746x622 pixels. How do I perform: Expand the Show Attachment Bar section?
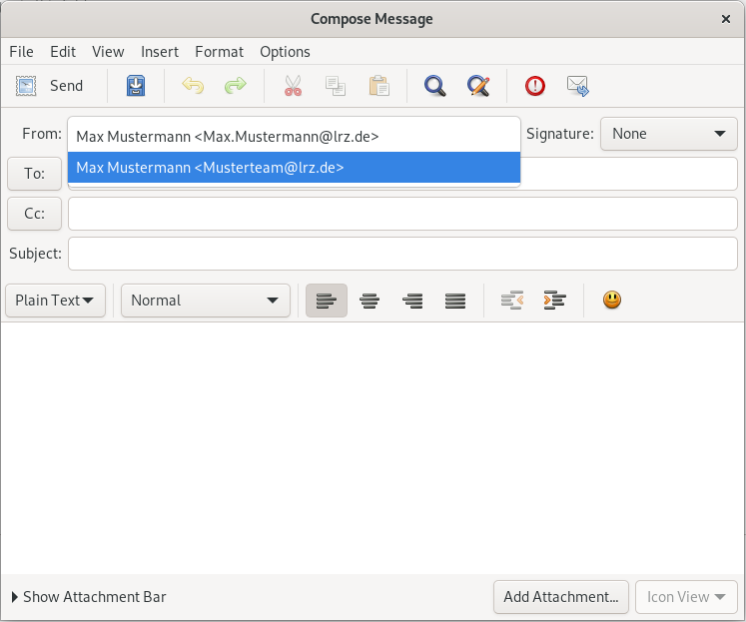click(x=88, y=597)
